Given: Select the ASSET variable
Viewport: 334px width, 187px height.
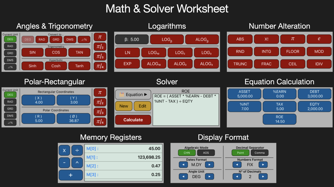Looking at the screenshot, I should (245, 94).
